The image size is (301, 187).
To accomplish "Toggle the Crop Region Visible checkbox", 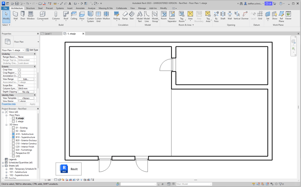I will point(20,73).
